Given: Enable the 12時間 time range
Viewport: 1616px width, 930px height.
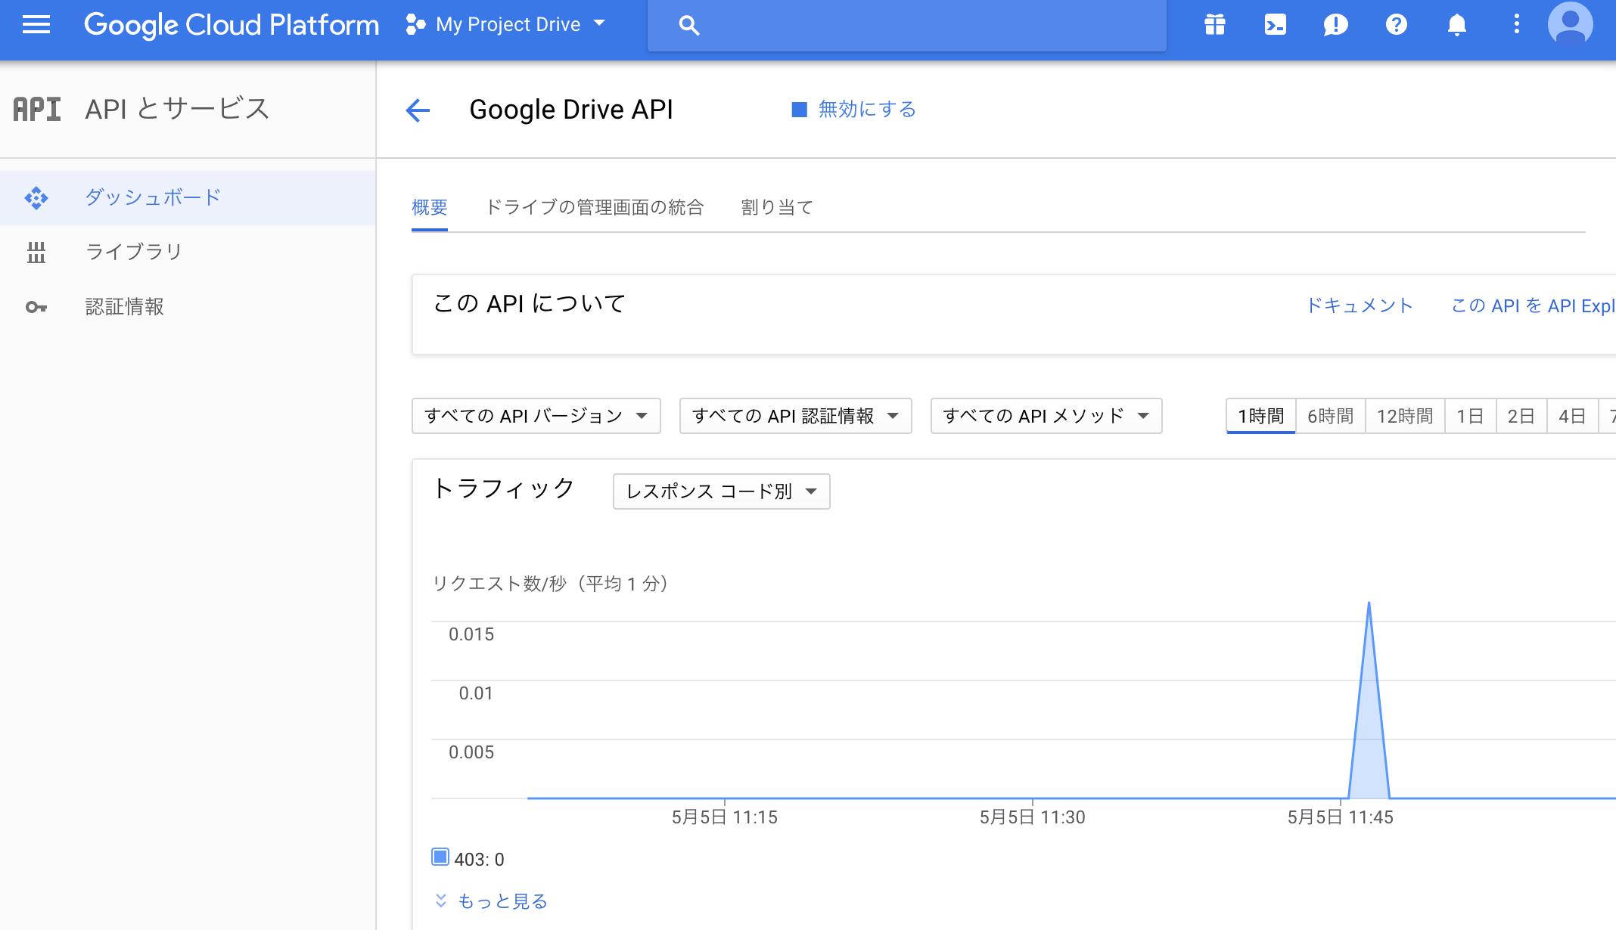Looking at the screenshot, I should (1404, 415).
